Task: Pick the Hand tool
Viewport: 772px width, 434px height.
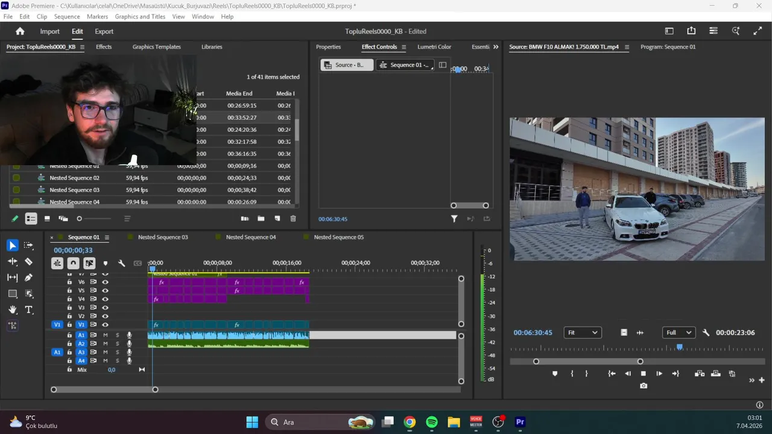Action: pyautogui.click(x=13, y=310)
